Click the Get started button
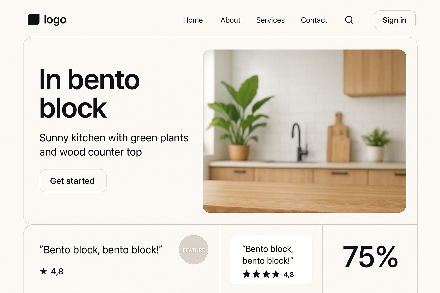440x293 pixels. tap(73, 181)
